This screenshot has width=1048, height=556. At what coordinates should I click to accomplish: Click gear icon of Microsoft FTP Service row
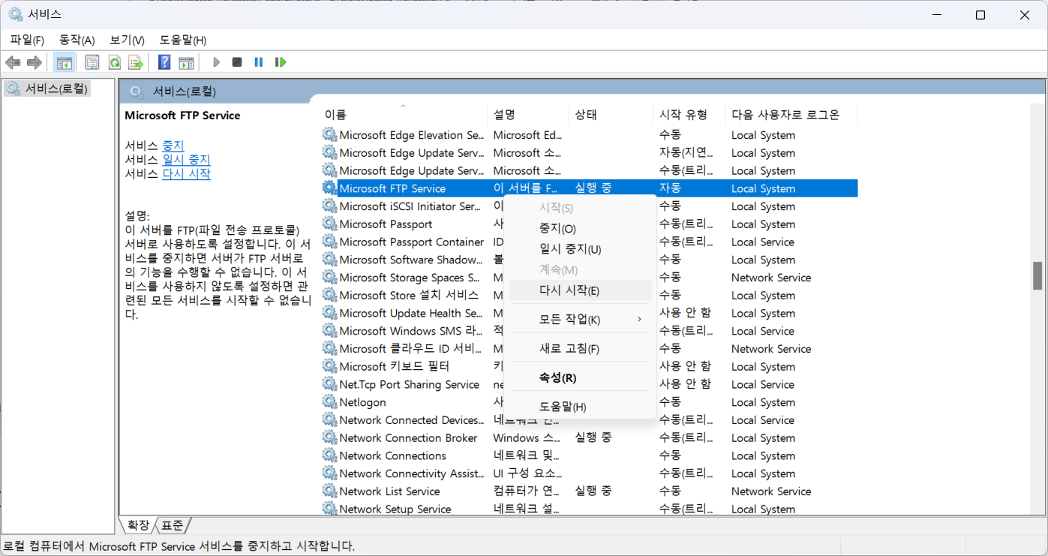[329, 188]
